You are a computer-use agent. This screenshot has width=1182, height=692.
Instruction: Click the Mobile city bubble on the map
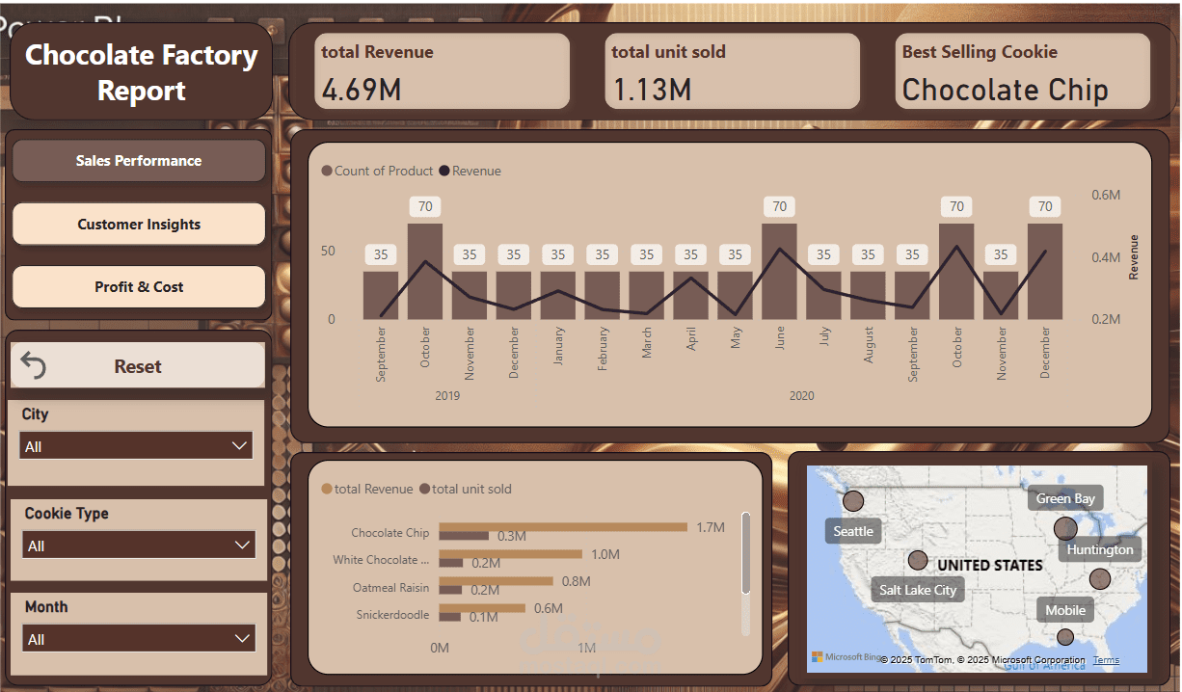(x=1064, y=637)
